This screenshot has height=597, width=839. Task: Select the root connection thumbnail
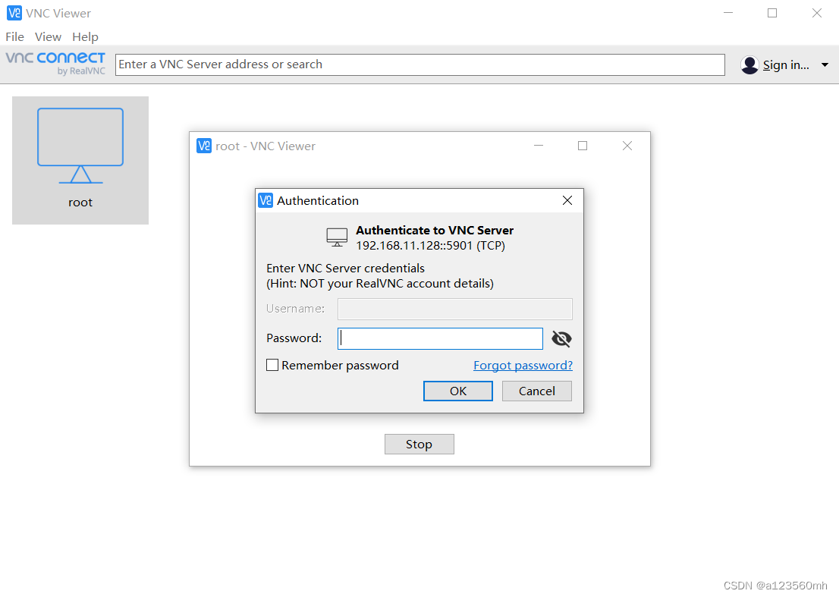[80, 160]
